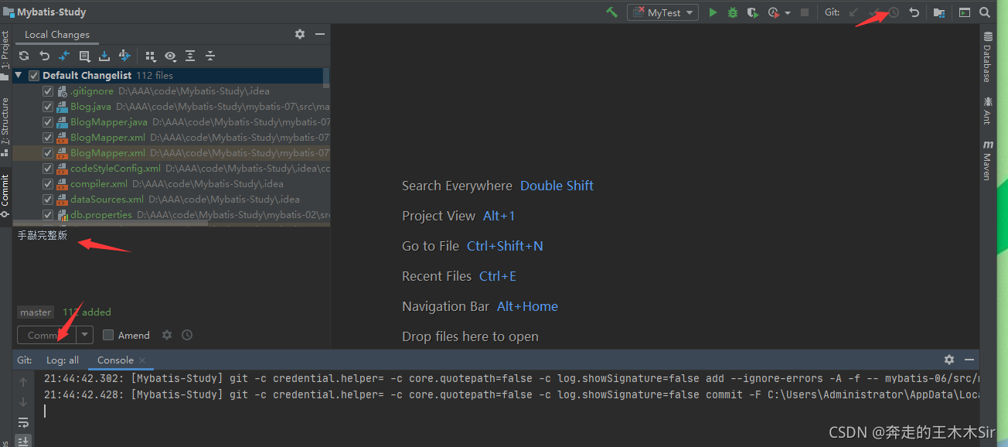Viewport: 1008px width, 447px height.
Task: Uncheck the Blog.java checkbox
Action: [x=48, y=106]
